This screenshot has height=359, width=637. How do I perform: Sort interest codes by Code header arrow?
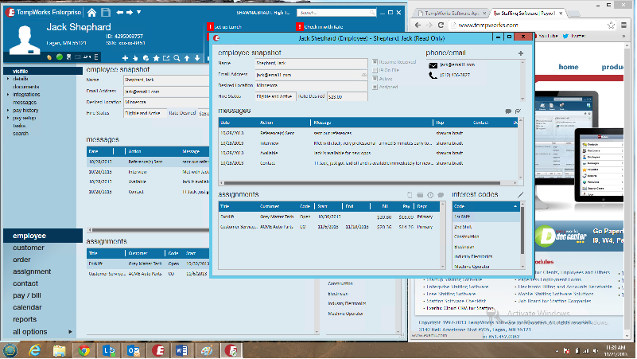click(x=515, y=206)
